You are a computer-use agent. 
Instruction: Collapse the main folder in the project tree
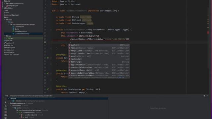[5, 20]
